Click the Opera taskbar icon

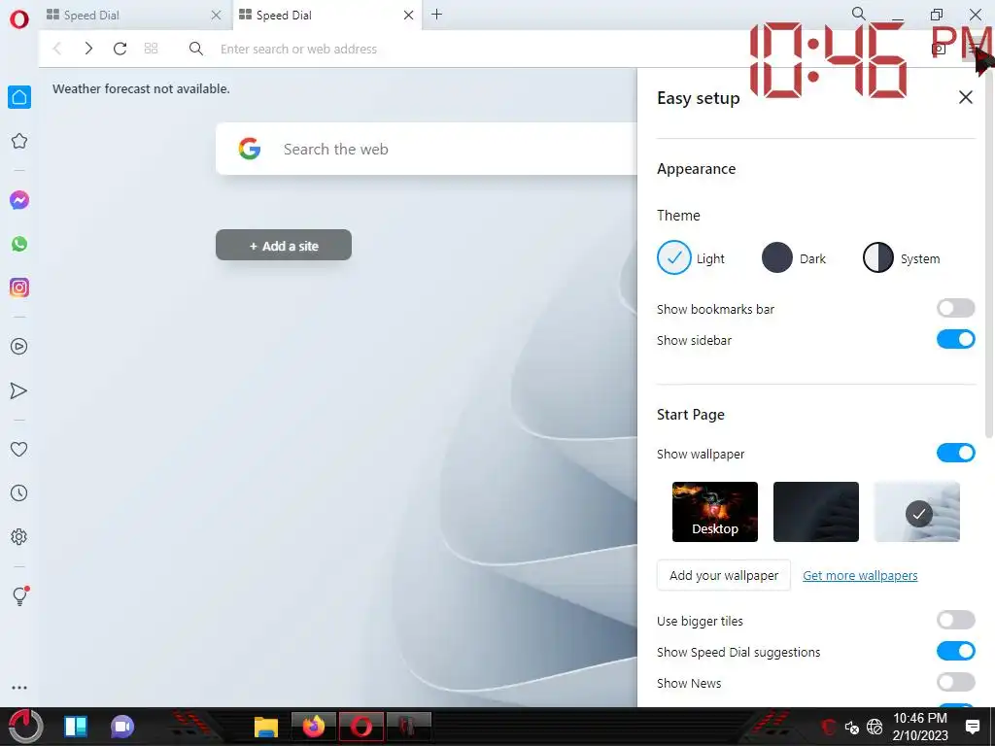361,727
